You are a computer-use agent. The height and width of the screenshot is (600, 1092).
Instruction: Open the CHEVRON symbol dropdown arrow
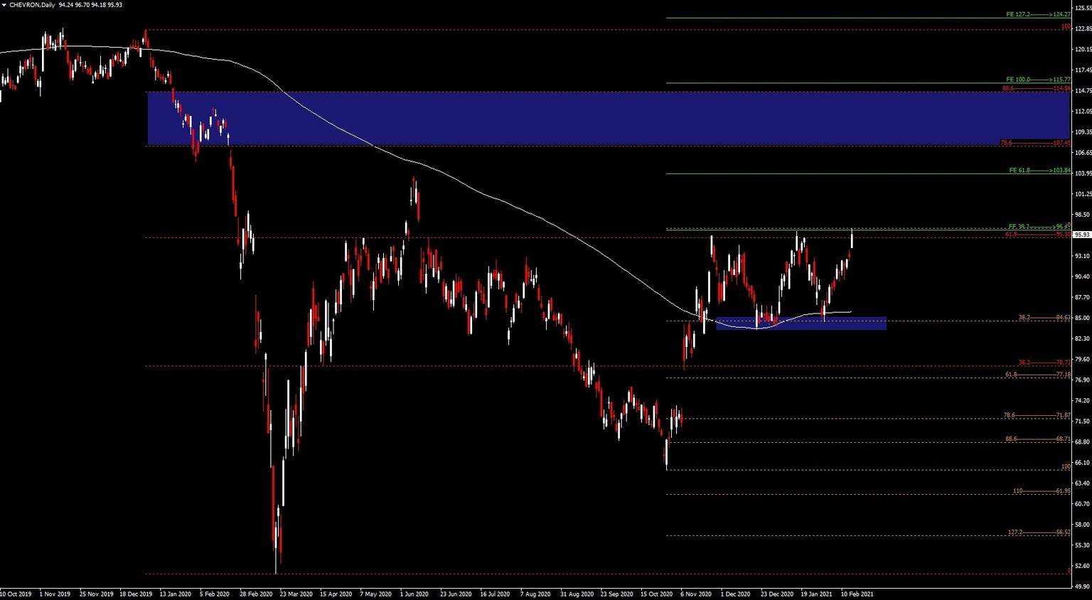(x=6, y=5)
